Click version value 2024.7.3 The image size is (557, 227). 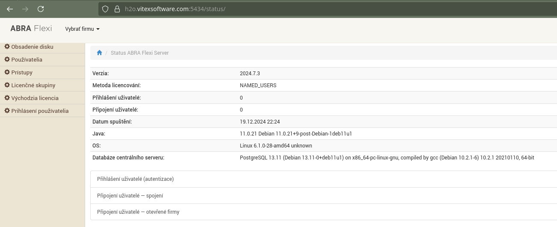(250, 74)
